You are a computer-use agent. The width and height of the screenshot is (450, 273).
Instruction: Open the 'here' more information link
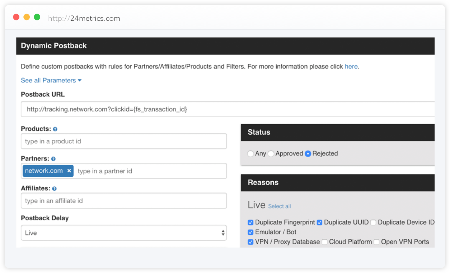coord(351,66)
